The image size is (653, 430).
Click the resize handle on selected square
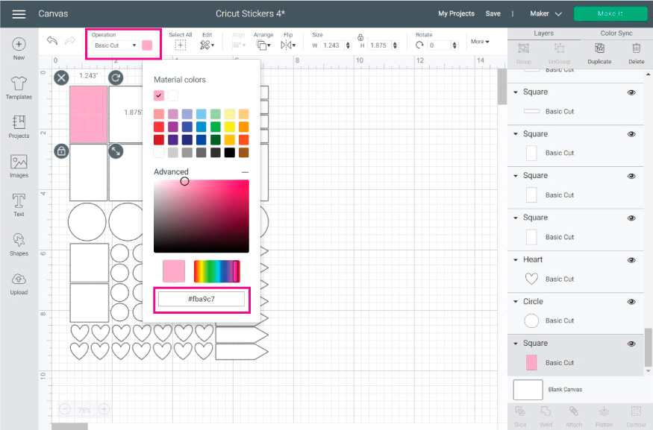click(x=116, y=151)
